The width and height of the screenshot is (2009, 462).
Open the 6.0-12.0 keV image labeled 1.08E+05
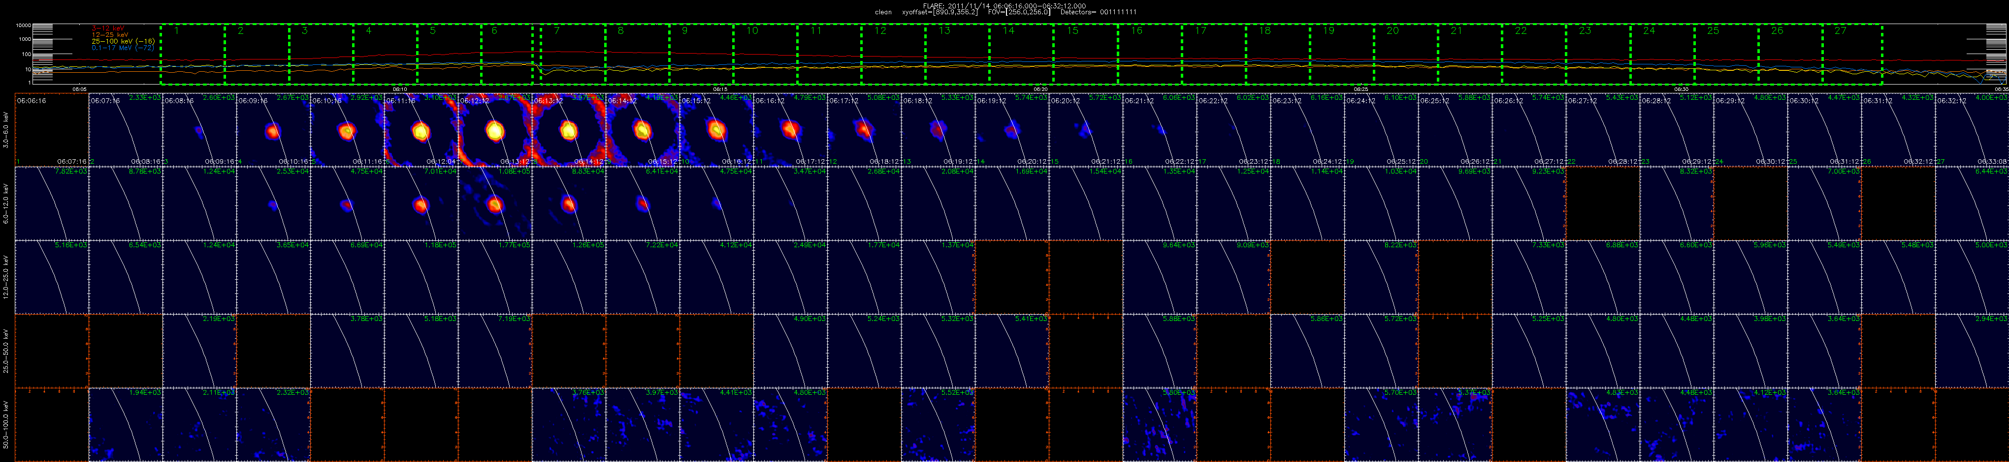[494, 202]
